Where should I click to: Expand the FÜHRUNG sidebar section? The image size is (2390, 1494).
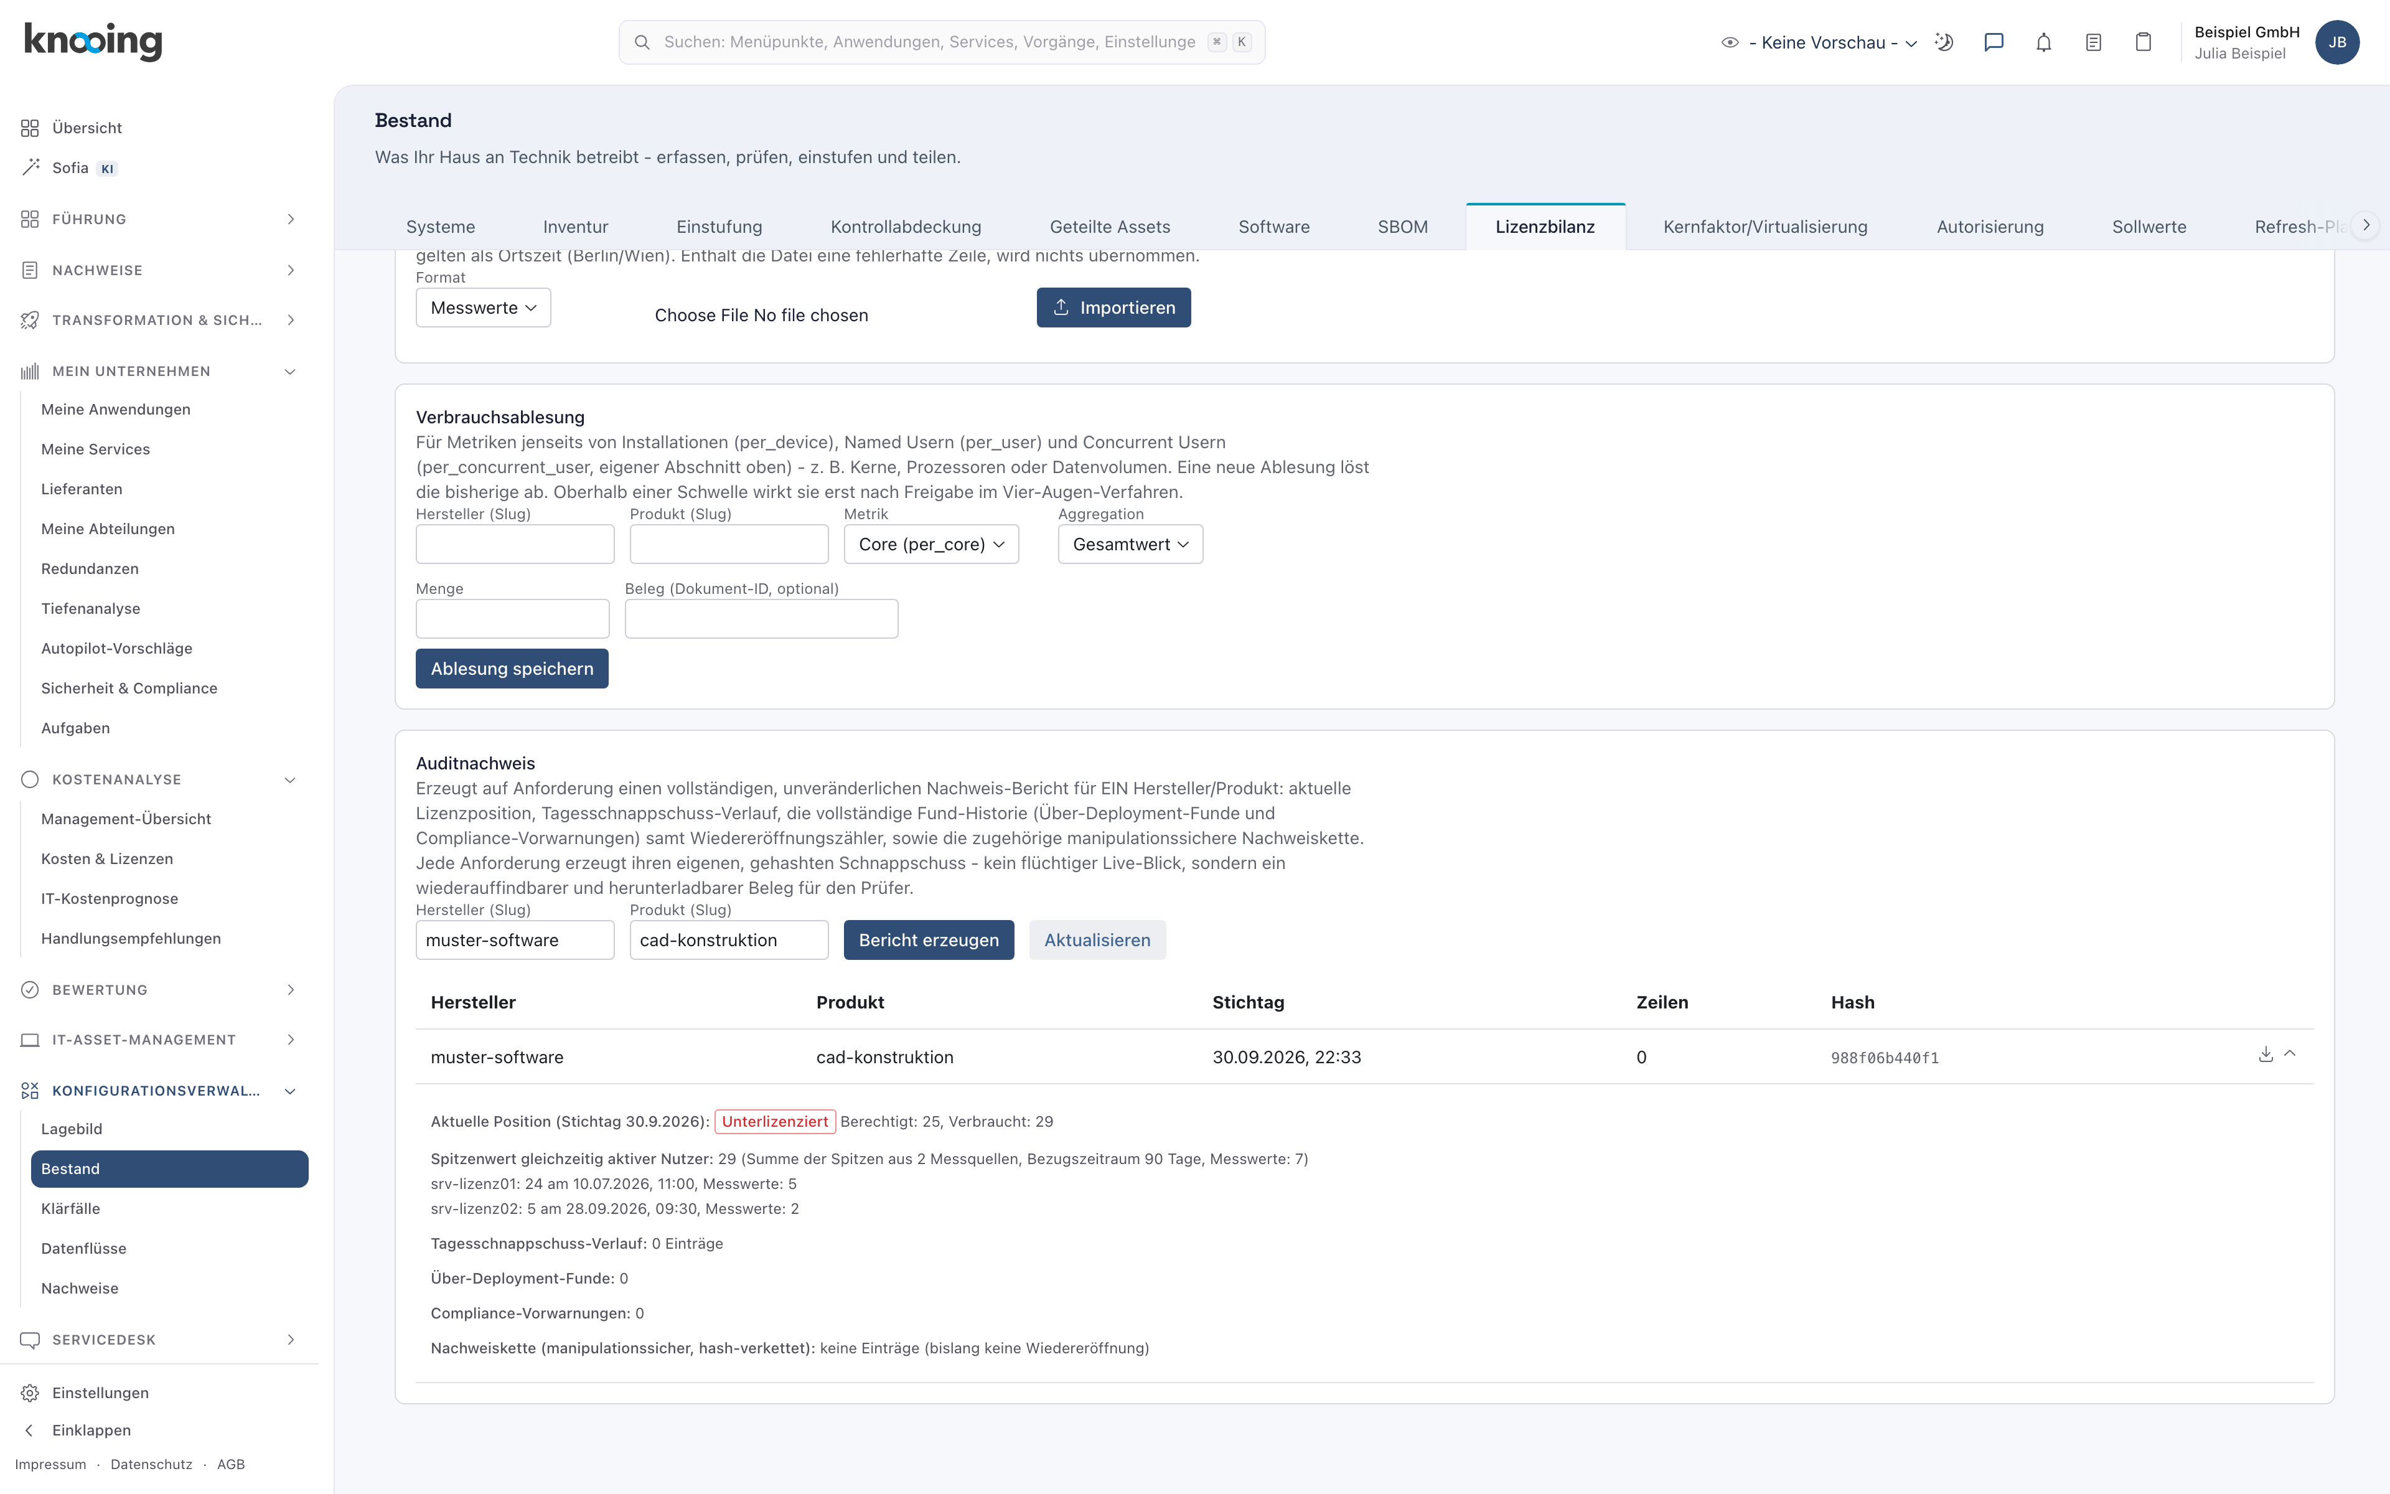tap(158, 219)
